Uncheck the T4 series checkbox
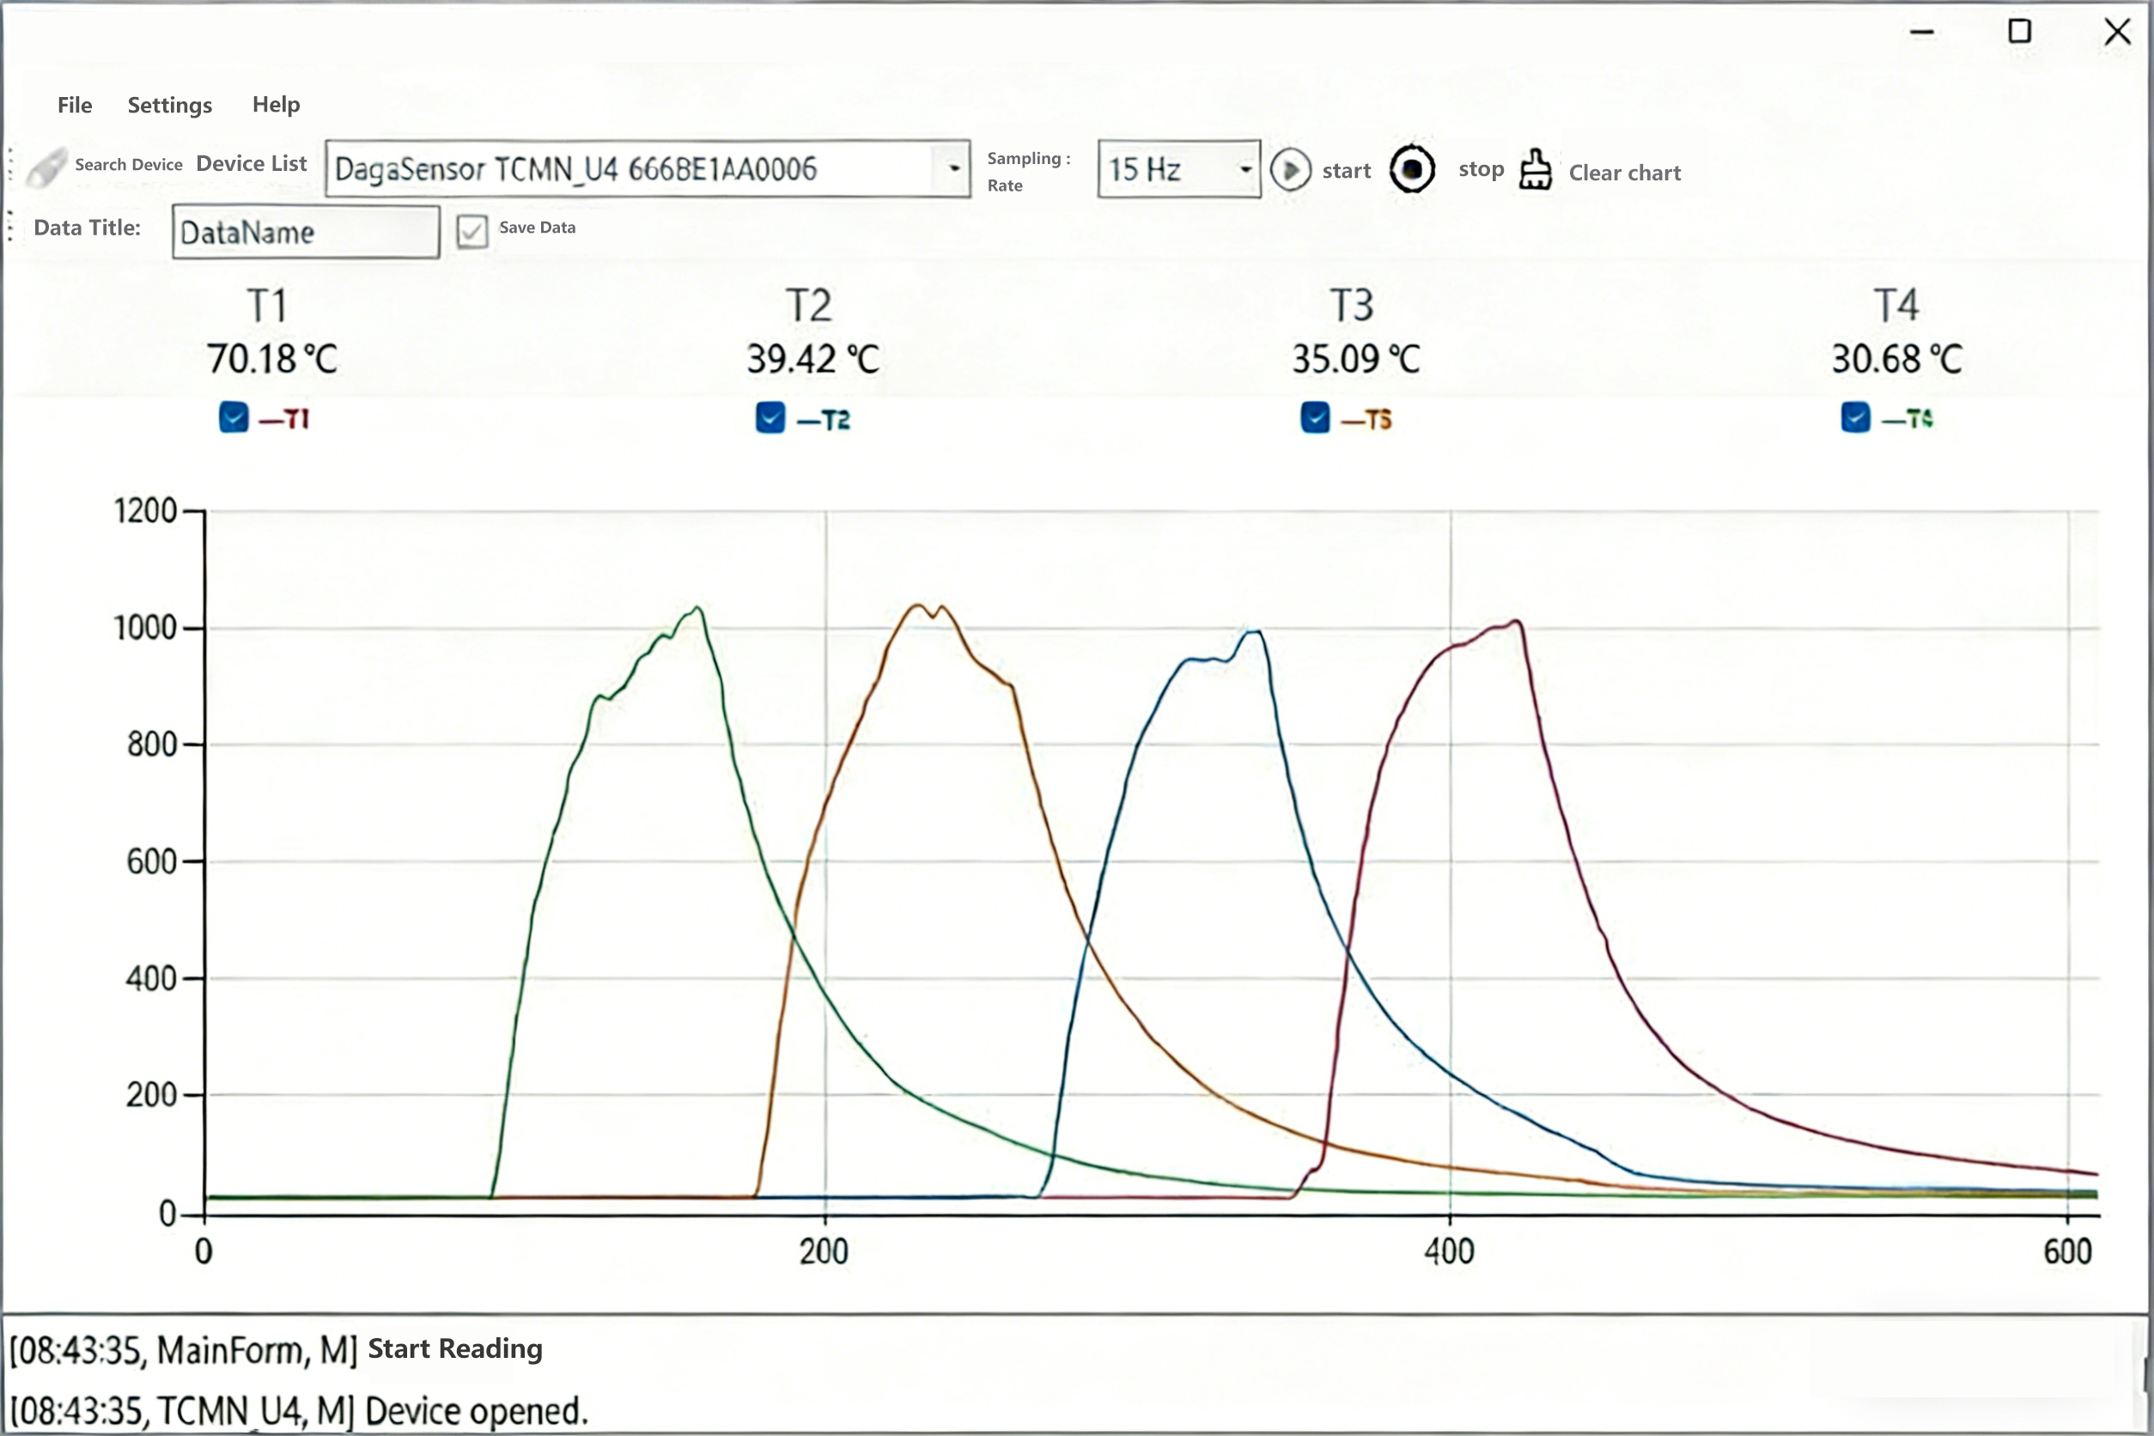Image resolution: width=2154 pixels, height=1436 pixels. (x=1855, y=417)
